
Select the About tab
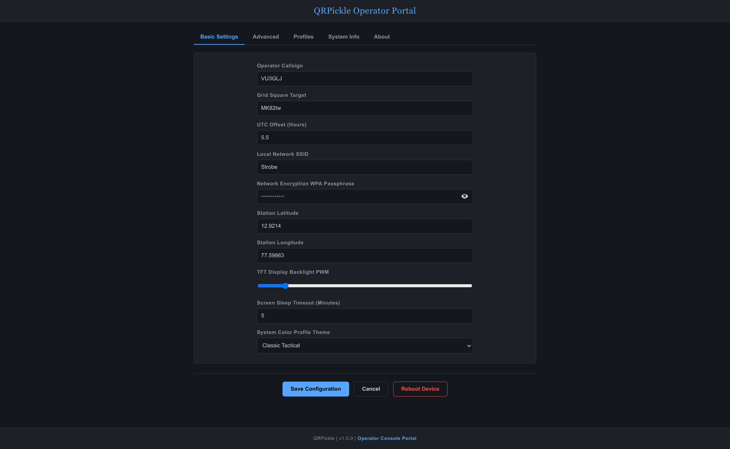pos(382,37)
